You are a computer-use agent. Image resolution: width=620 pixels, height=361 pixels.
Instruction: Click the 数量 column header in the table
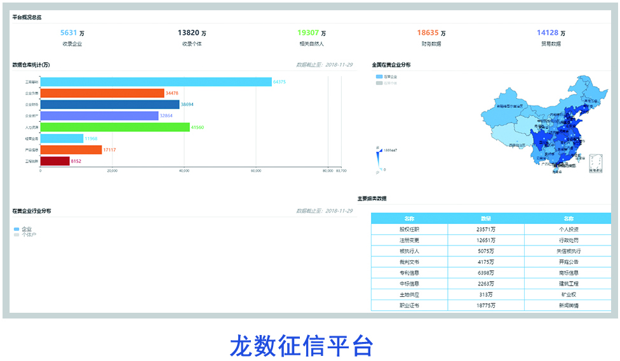486,218
